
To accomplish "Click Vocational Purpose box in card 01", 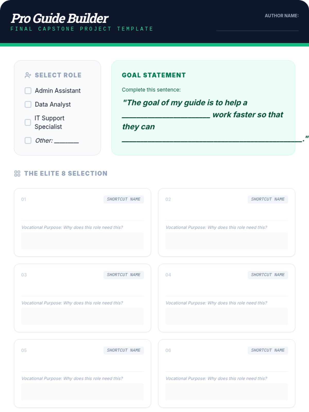I will 82,241.
